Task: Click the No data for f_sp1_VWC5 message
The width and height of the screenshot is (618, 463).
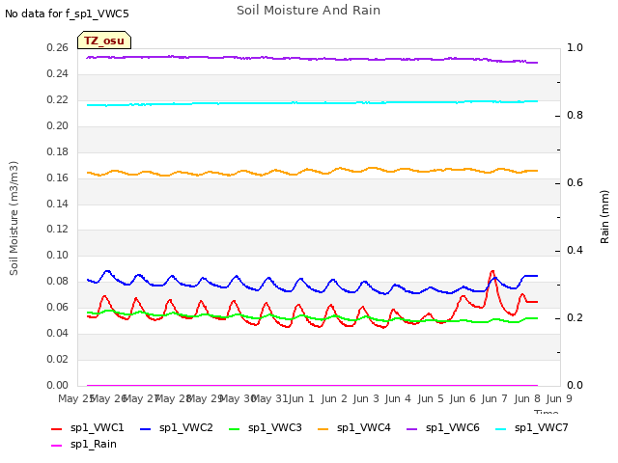Action: [x=67, y=14]
